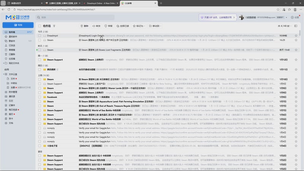Viewport: 304px width, 171px height.
Task: Expand the My Folders tree arrow
Action: 3,63
